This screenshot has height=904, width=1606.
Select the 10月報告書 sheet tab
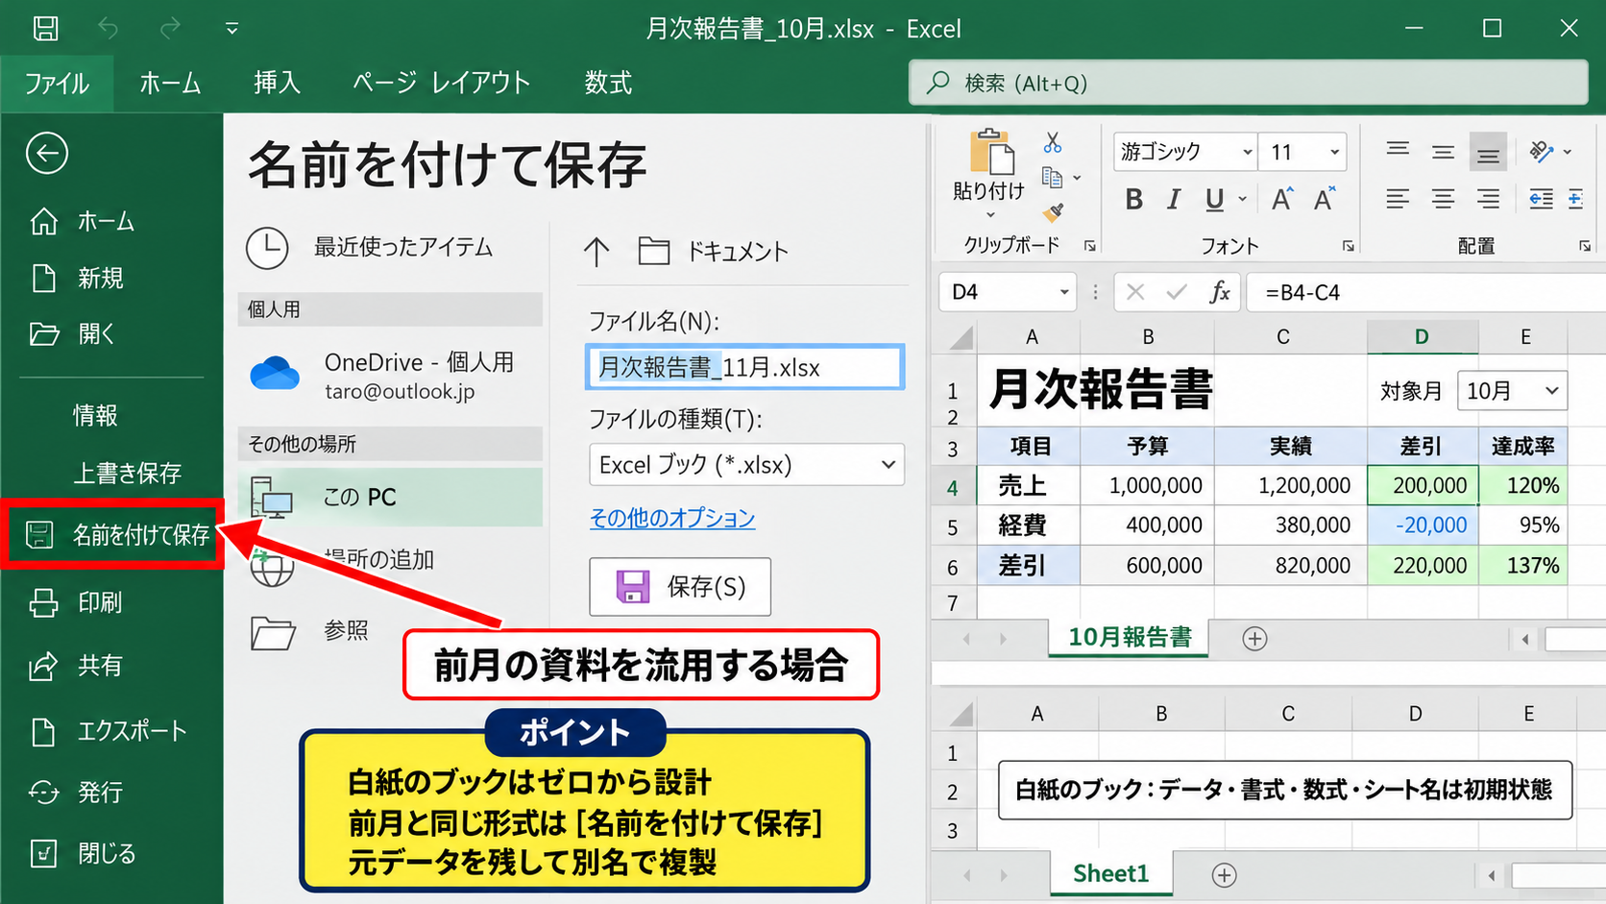[1130, 638]
